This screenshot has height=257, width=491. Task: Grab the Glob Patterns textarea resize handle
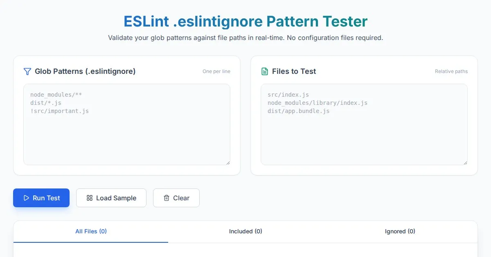(227, 162)
